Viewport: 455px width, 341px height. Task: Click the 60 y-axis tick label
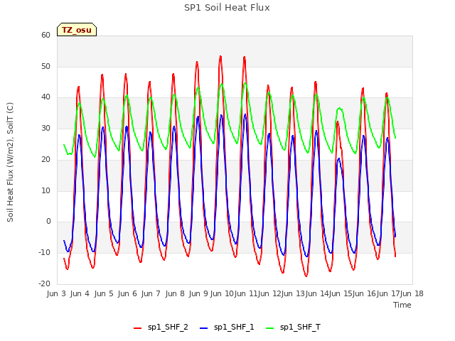coord(45,35)
